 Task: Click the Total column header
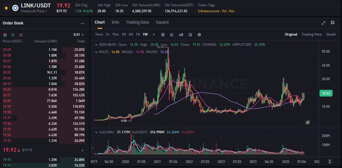(x=81, y=41)
